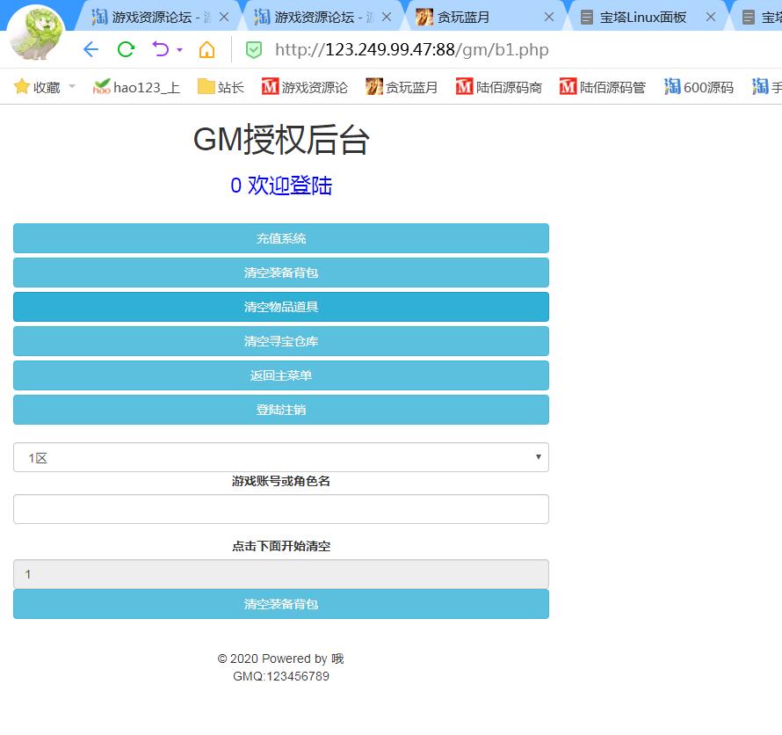Screen dimensions: 782x735
Task: Open the 1区 server select dropdown
Action: click(x=281, y=457)
